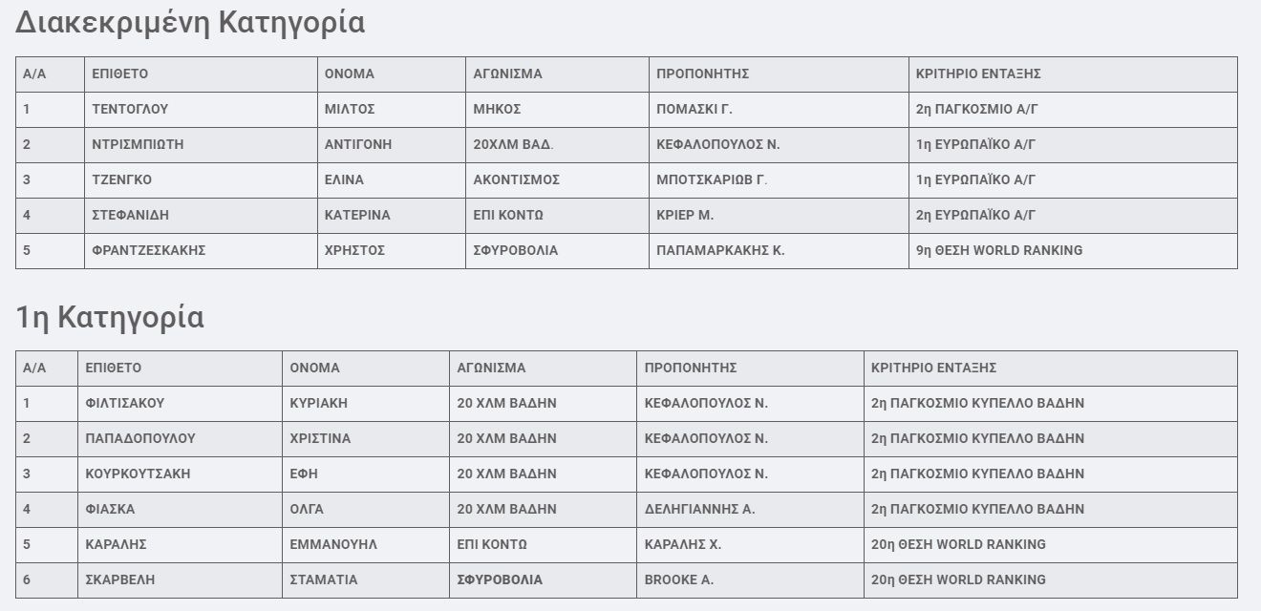This screenshot has height=611, width=1261.
Task: Select the ΑΚΟΝΤΙΣΜΟΣ event cell
Action: tap(517, 179)
